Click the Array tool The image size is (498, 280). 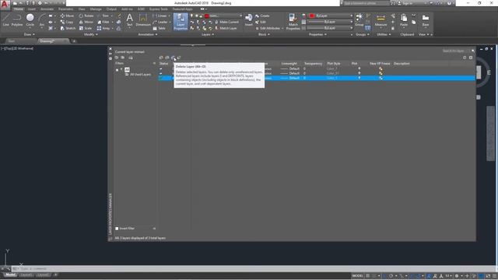103,28
